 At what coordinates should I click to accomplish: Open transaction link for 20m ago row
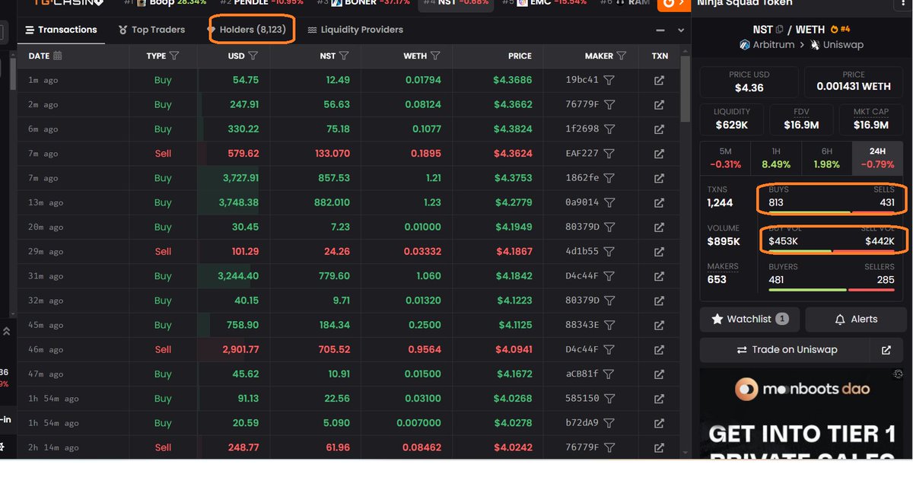coord(659,227)
